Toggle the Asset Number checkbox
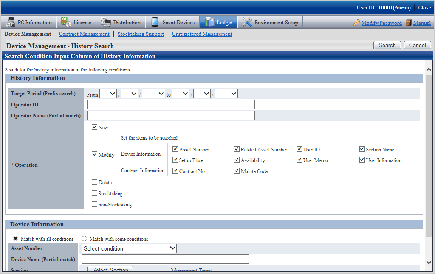This screenshot has height=274, width=435. pos(175,149)
